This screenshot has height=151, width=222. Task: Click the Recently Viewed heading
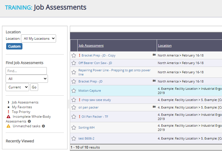pyautogui.click(x=20, y=141)
